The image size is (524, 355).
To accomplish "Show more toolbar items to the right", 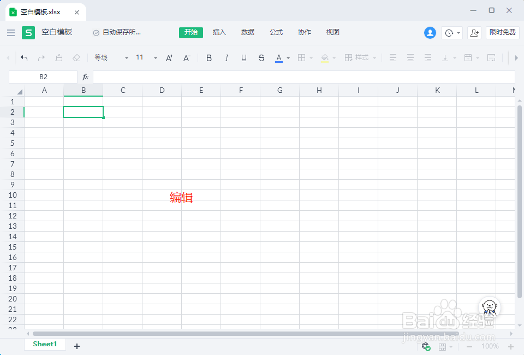I will (516, 58).
